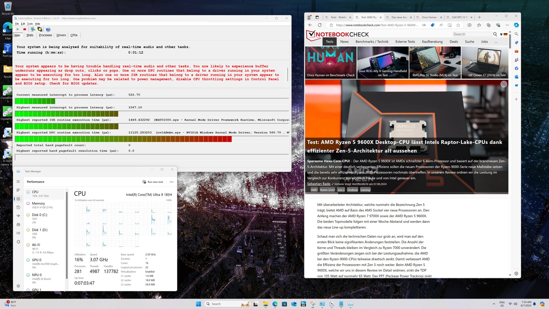Image resolution: width=549 pixels, height=309 pixels.
Task: Open Asus ROG Ally X article thumbnail
Action: pyautogui.click(x=383, y=63)
